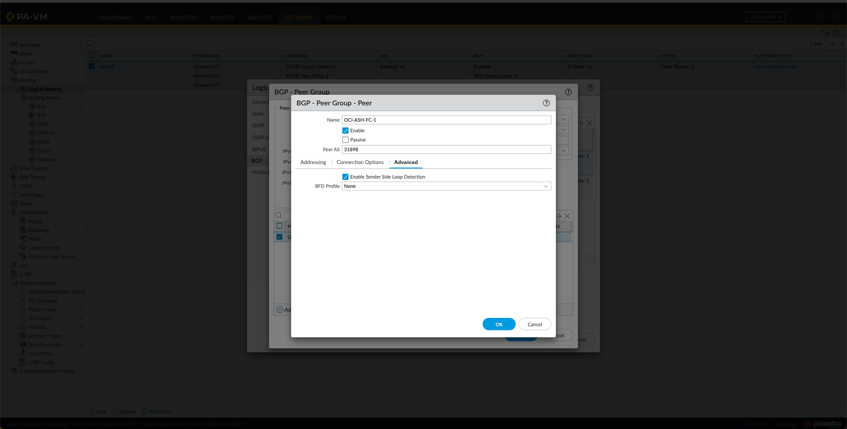The height and width of the screenshot is (429, 847).
Task: Open the DEVICE menu tab
Action: click(x=337, y=18)
